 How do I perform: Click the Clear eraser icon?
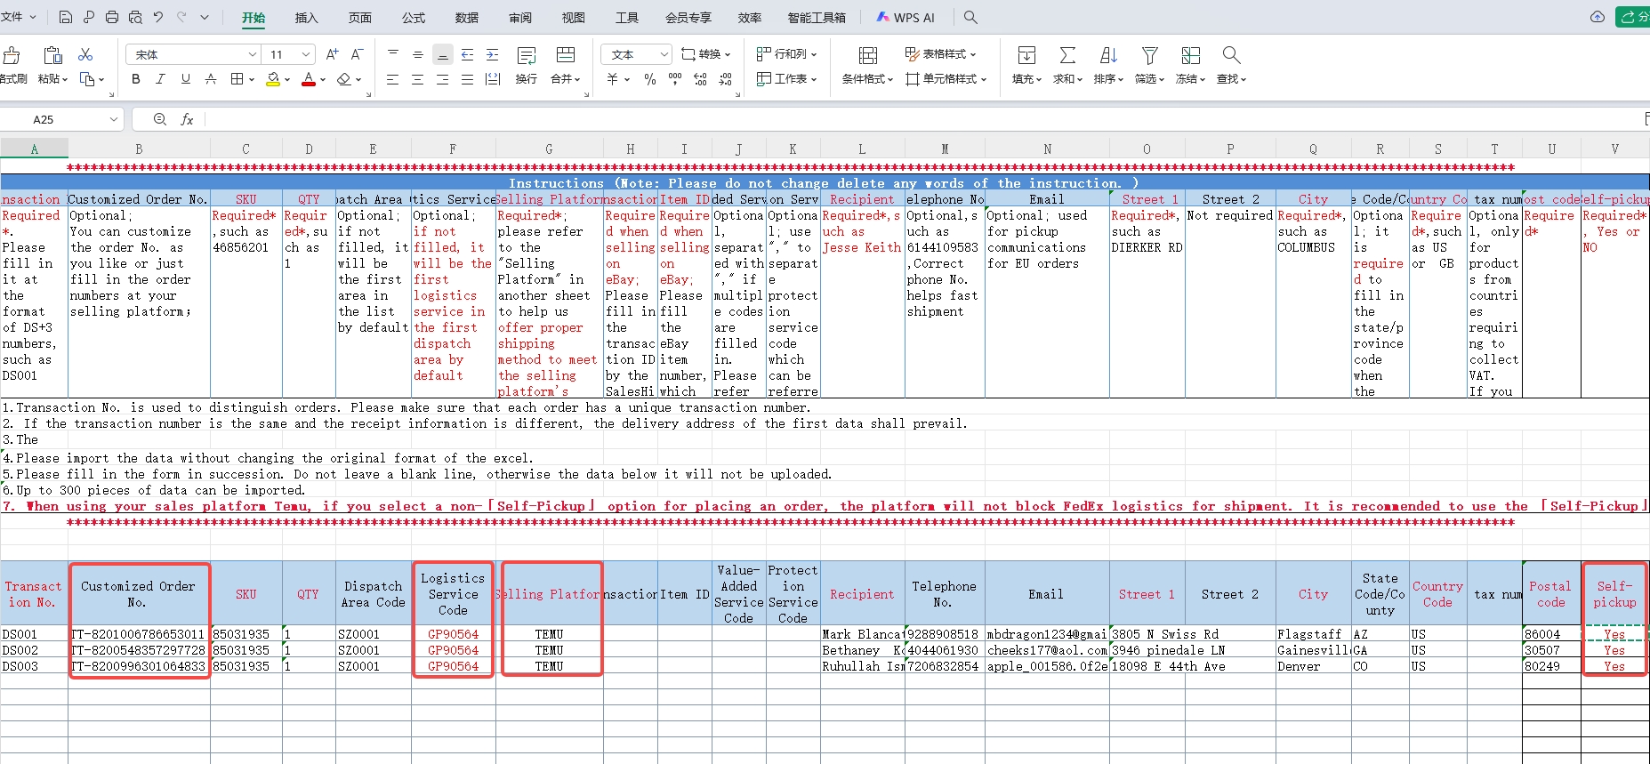click(344, 79)
